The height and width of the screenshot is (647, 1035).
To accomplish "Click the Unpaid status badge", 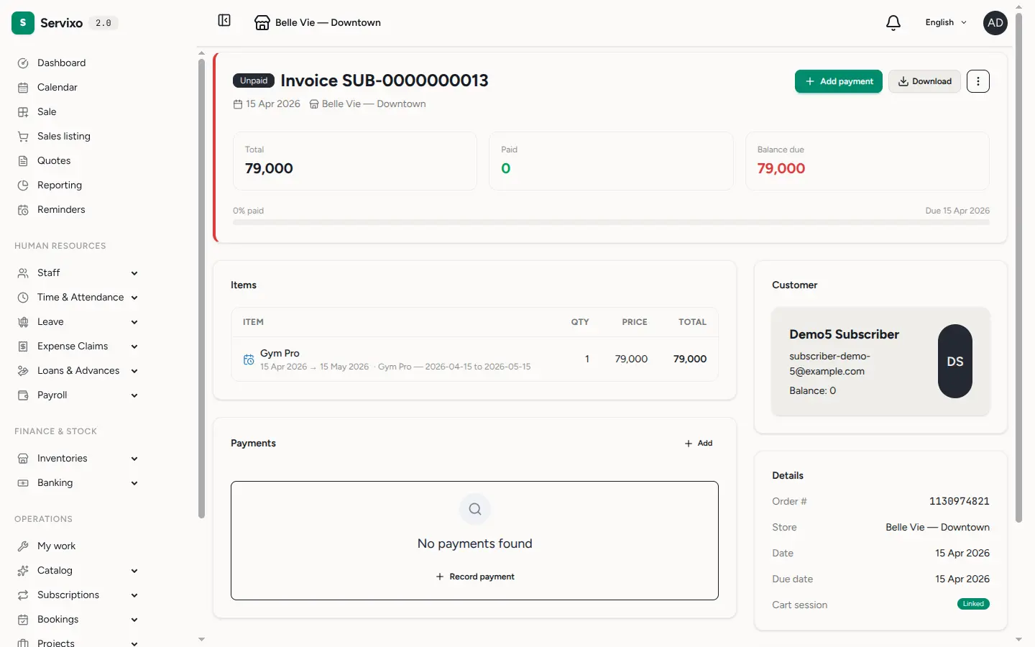I will coord(254,81).
